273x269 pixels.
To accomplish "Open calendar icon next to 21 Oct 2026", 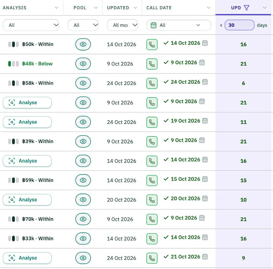I will 205,256.
